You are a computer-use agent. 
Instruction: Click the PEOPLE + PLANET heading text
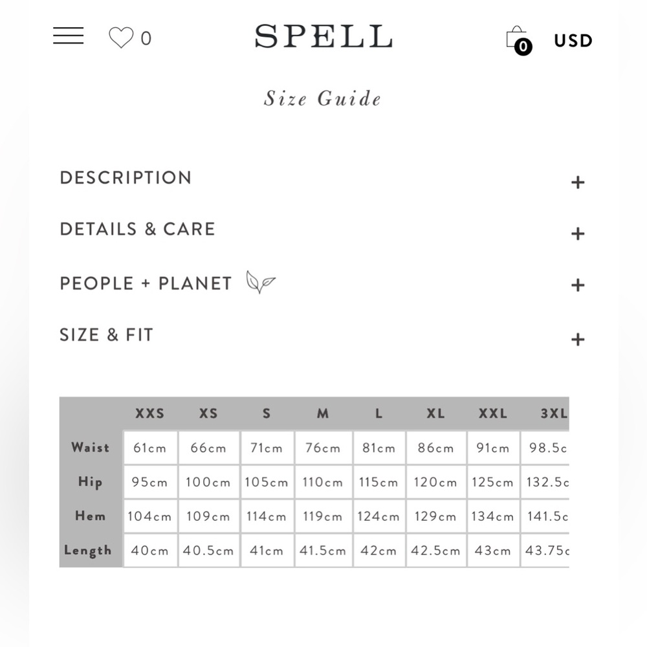pyautogui.click(x=146, y=283)
